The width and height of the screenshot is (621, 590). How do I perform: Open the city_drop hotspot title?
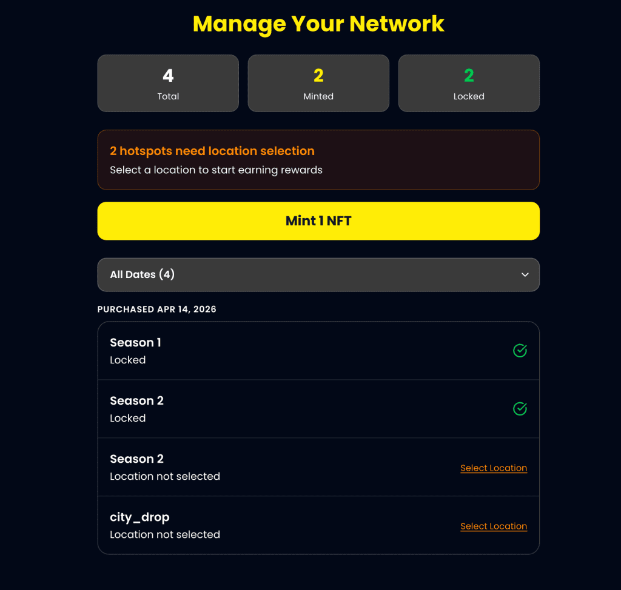click(x=139, y=517)
